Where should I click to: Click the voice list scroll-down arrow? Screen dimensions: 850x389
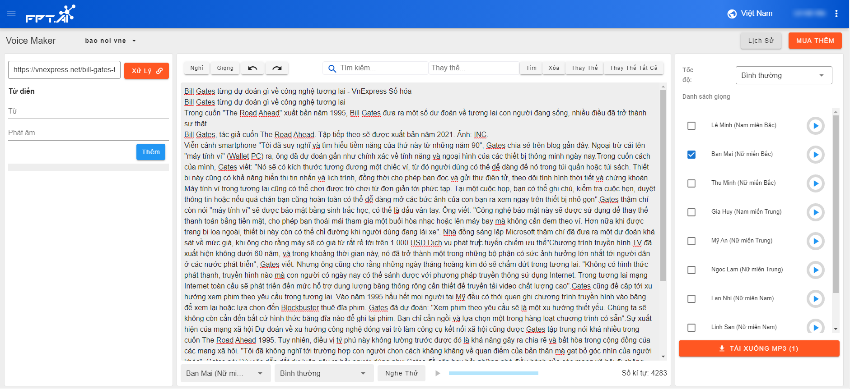(836, 330)
